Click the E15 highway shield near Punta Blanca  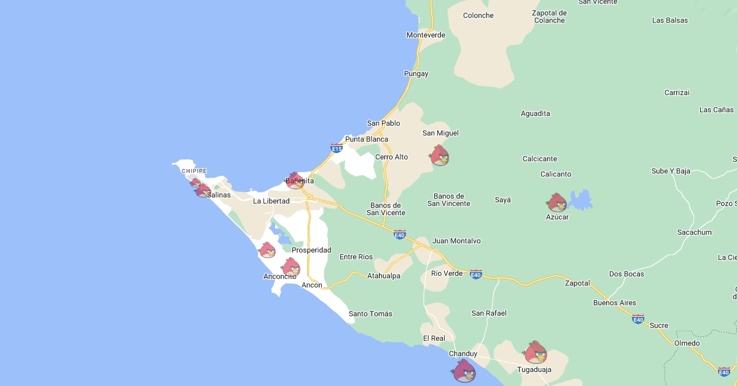coord(337,148)
